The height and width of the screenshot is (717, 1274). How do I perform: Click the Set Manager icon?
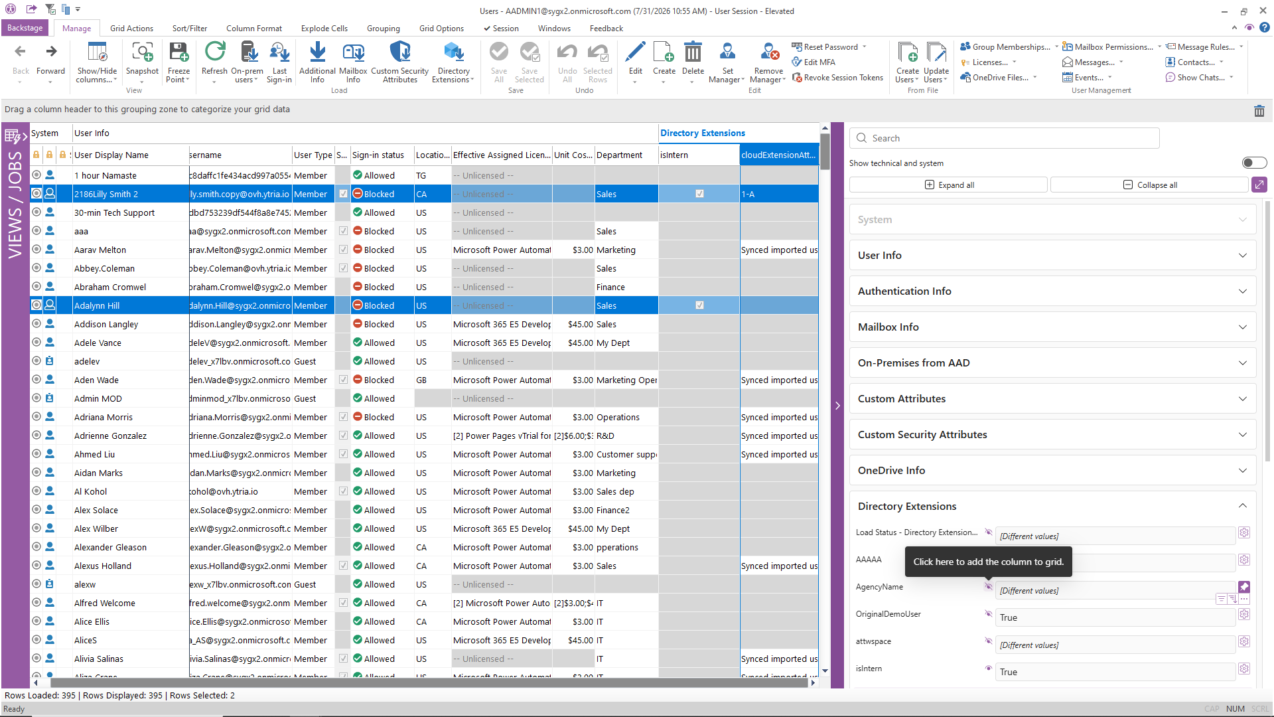(x=728, y=52)
